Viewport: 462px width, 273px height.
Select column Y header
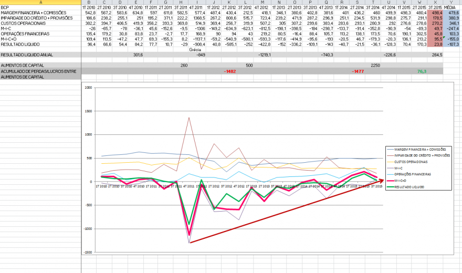pos(451,2)
